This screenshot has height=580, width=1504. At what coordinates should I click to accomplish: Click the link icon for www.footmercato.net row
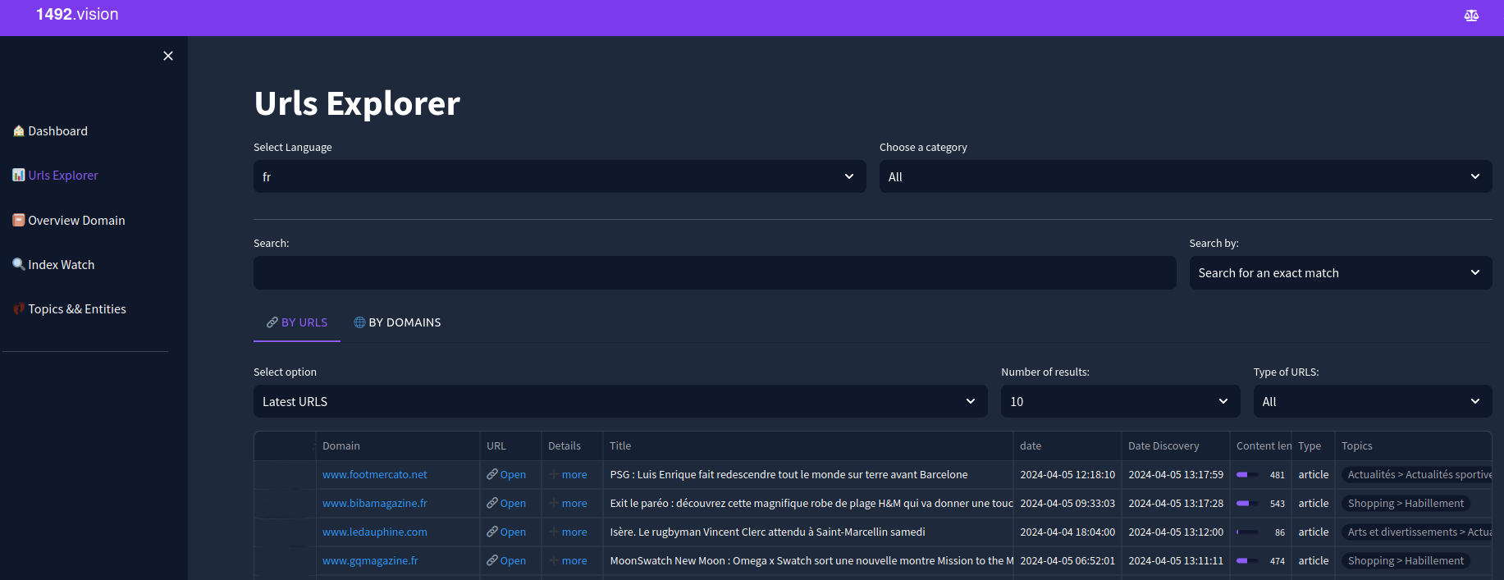(x=492, y=474)
